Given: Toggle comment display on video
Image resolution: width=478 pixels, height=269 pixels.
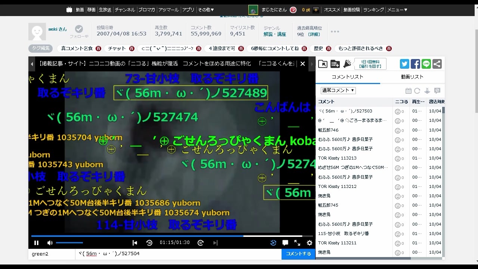Looking at the screenshot, I should click(x=285, y=243).
